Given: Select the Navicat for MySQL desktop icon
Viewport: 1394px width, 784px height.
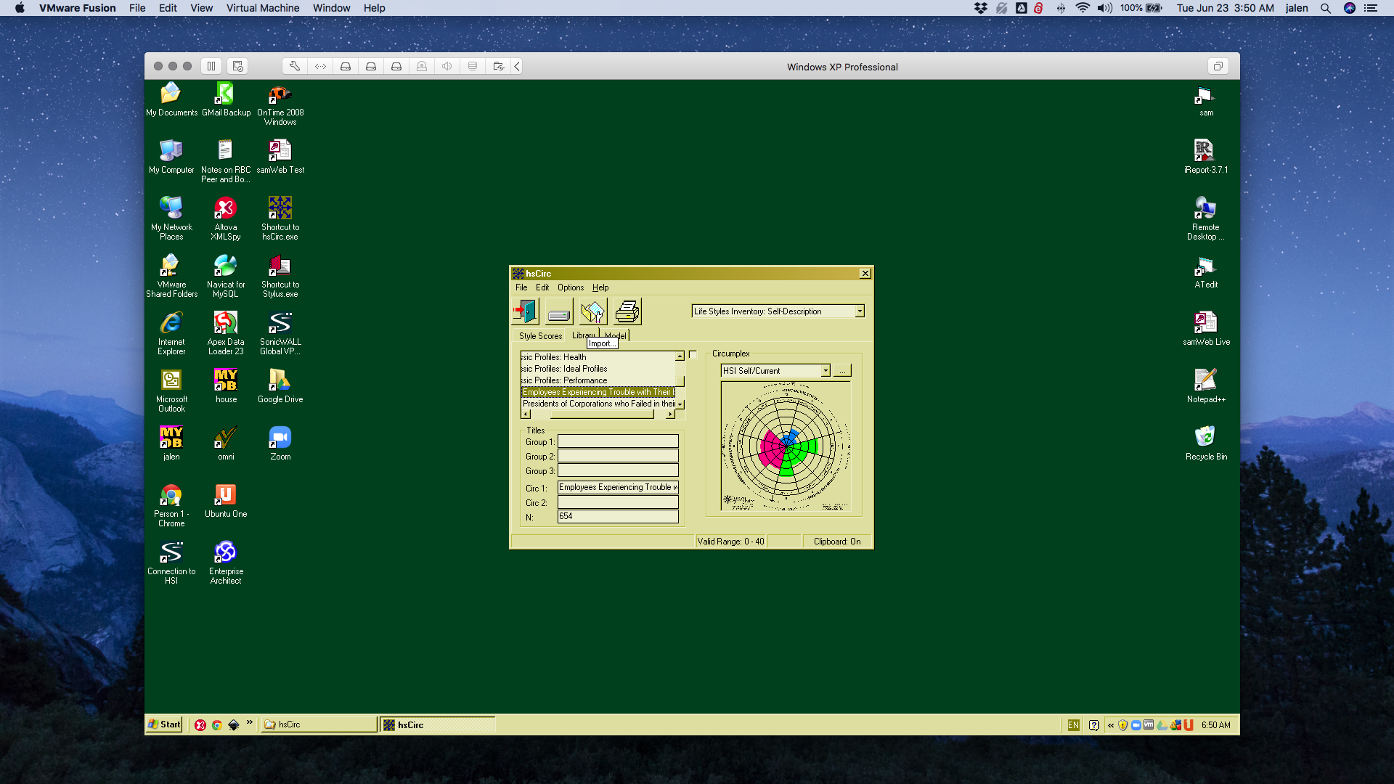Looking at the screenshot, I should point(226,275).
